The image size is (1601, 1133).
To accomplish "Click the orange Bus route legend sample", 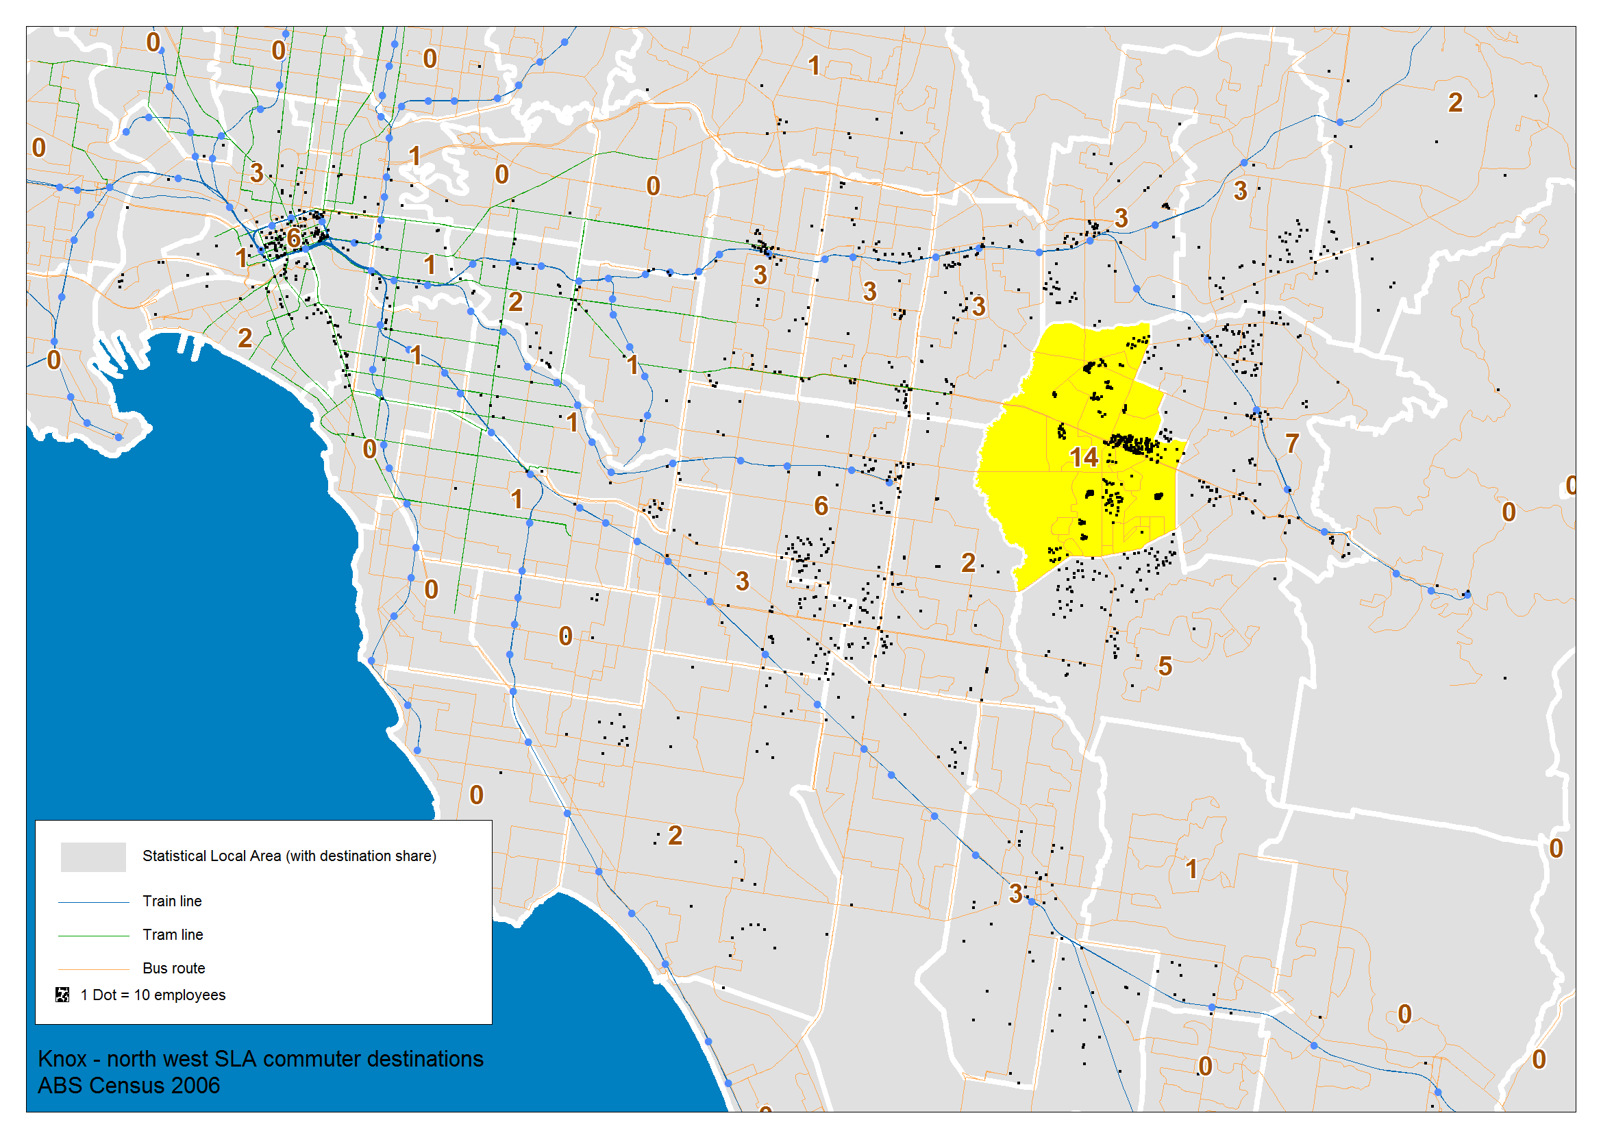I will pyautogui.click(x=92, y=969).
